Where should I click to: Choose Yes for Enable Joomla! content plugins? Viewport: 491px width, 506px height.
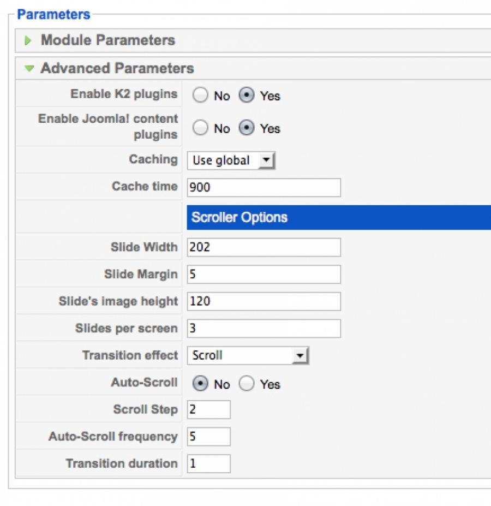point(247,128)
